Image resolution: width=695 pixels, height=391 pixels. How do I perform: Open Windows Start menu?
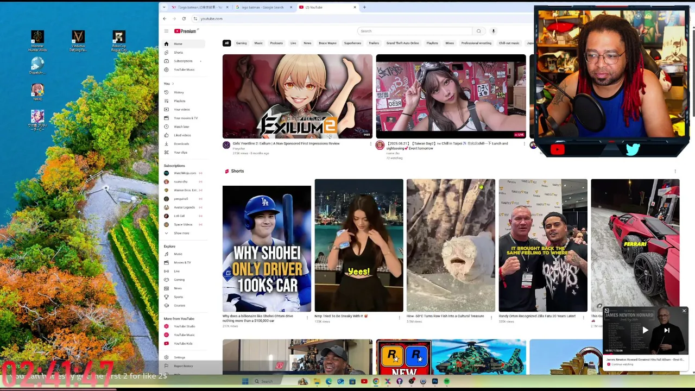pyautogui.click(x=245, y=381)
